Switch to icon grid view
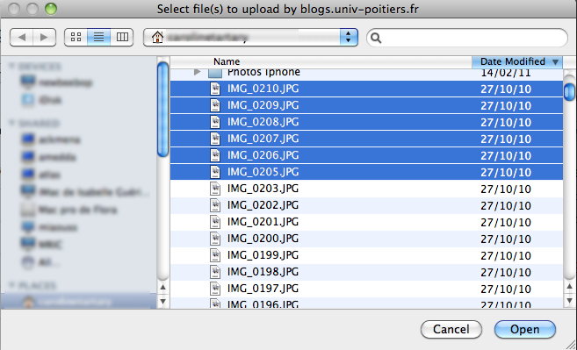This screenshot has height=350, width=577. (x=76, y=37)
